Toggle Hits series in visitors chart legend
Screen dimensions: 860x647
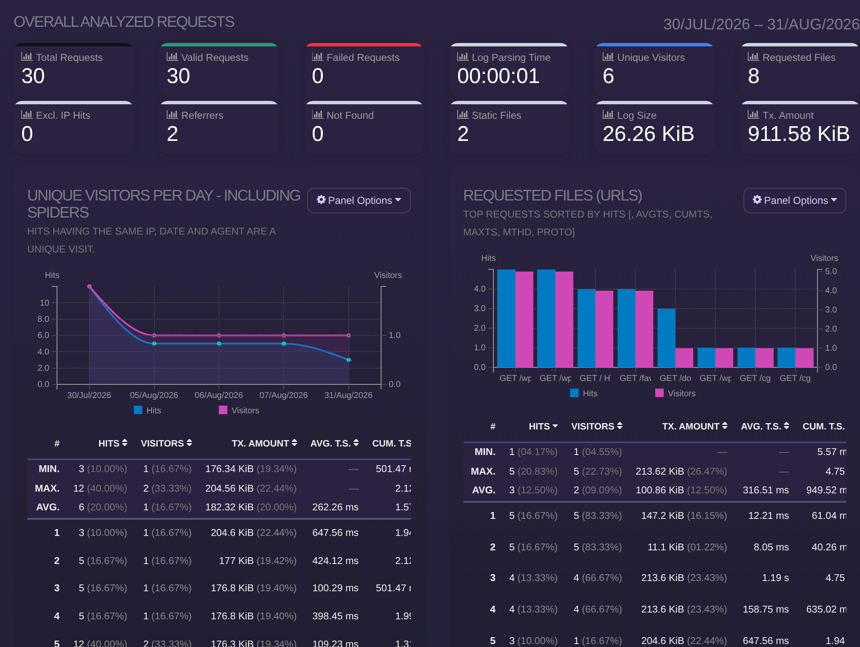(148, 410)
